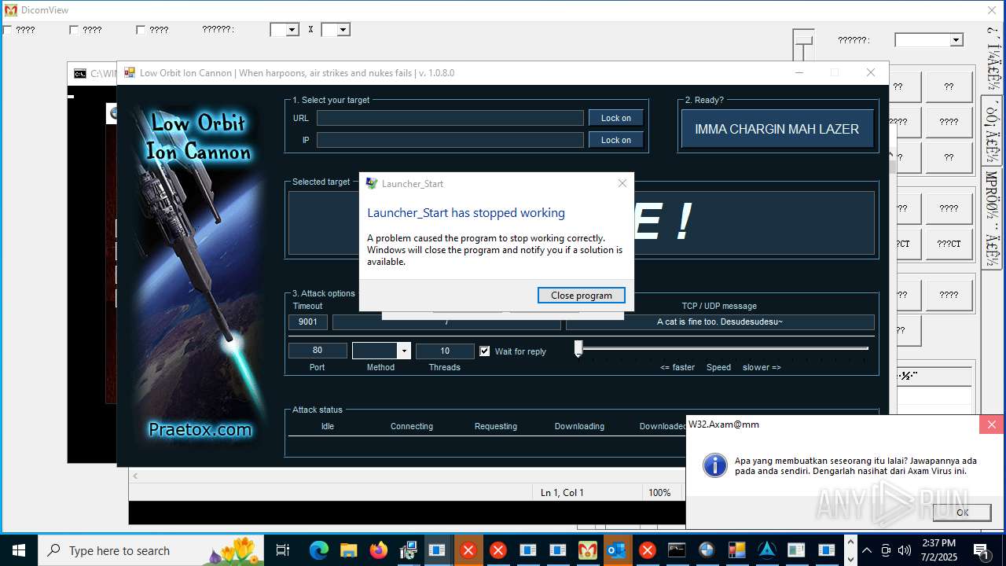This screenshot has height=566, width=1006.
Task: Click the DicomView title bar icon
Action: click(x=10, y=10)
